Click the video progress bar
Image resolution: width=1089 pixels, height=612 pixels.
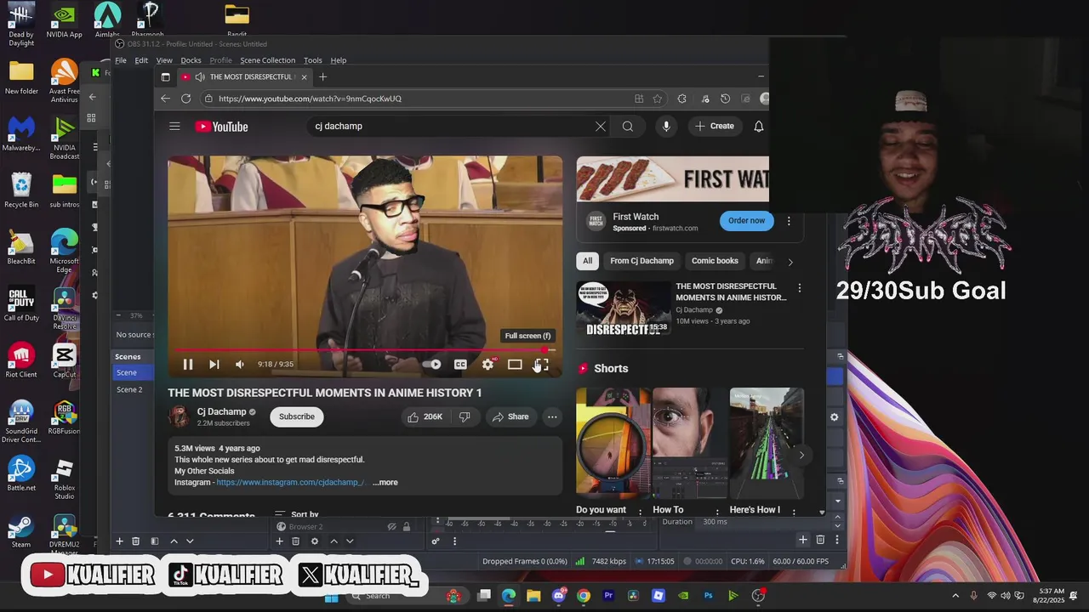coord(365,349)
